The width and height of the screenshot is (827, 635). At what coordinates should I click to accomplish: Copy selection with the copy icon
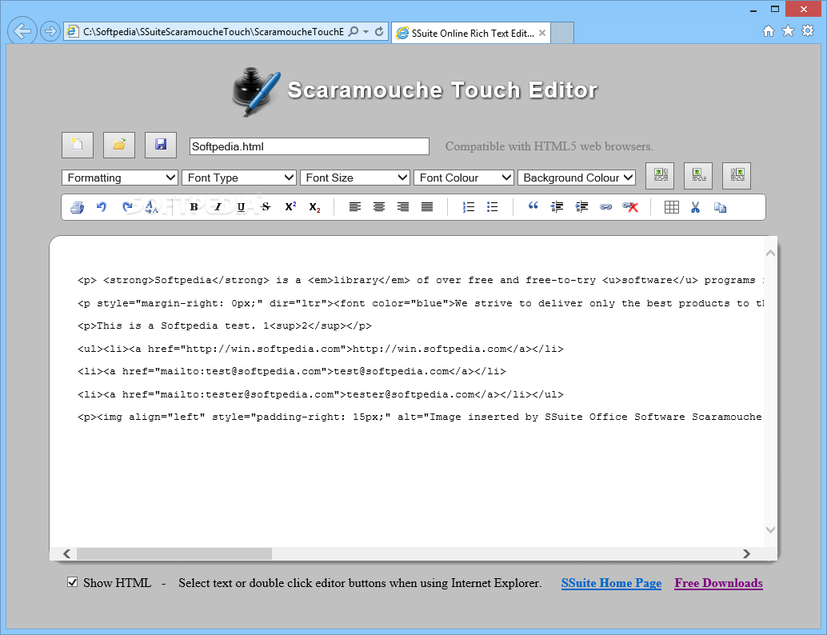coord(720,208)
